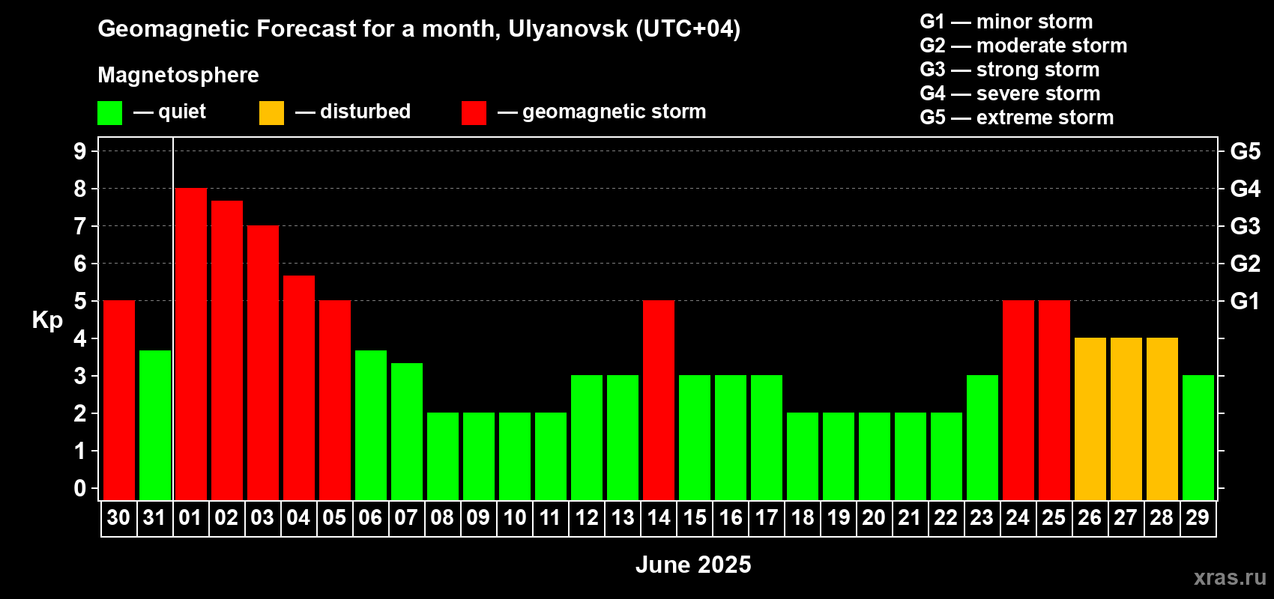Click the 'G3 — strong storm' legend line
Viewport: 1274px width, 599px height.
(1009, 70)
